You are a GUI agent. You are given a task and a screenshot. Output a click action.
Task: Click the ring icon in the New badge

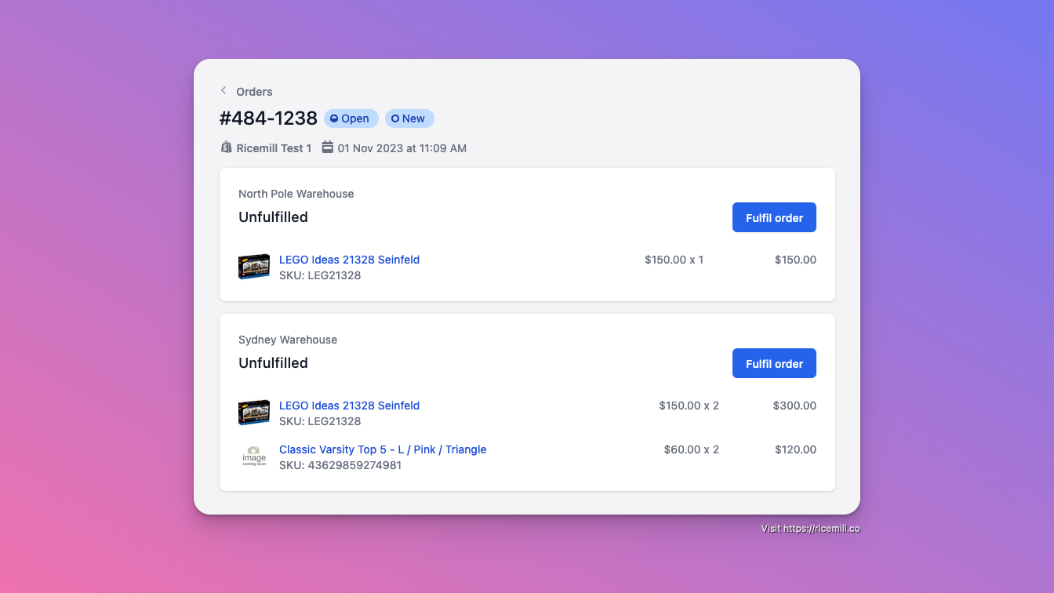click(395, 118)
